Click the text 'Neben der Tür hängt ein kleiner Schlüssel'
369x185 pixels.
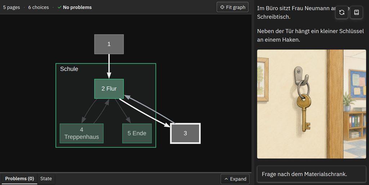pos(310,31)
